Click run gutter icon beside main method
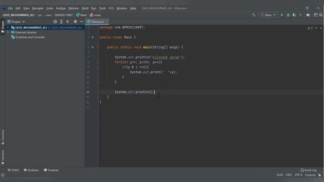The height and width of the screenshot is (182, 324). point(93,47)
